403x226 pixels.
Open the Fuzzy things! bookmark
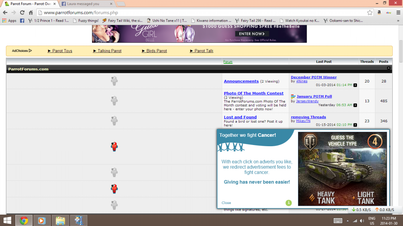pos(86,20)
